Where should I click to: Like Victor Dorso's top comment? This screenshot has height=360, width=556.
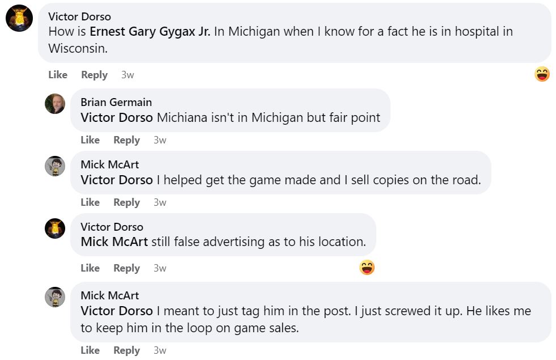point(58,75)
